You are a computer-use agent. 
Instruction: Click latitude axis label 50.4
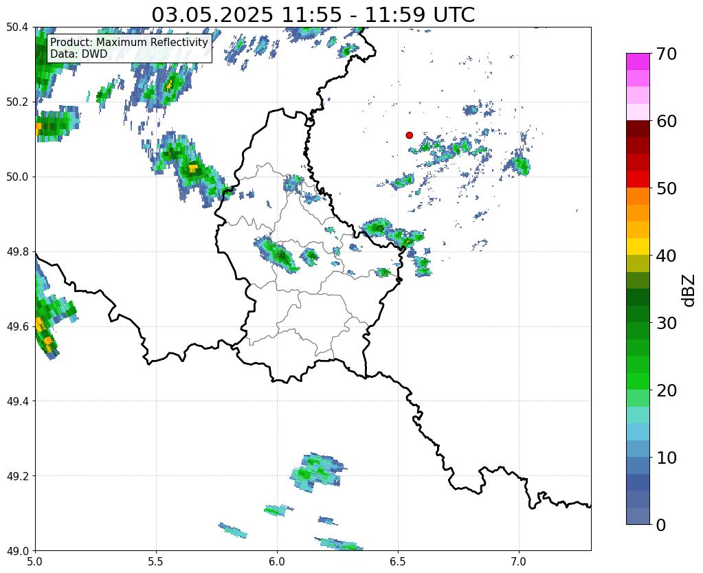pos(17,27)
